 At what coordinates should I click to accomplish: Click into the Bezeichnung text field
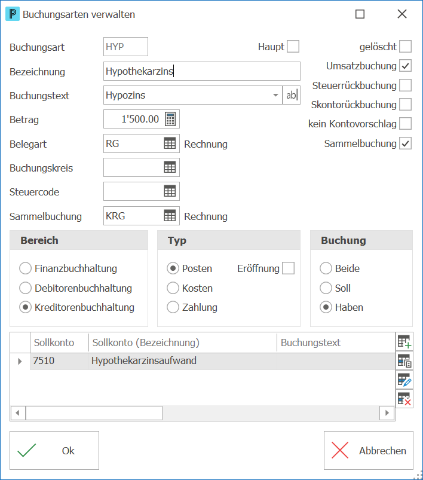point(202,71)
